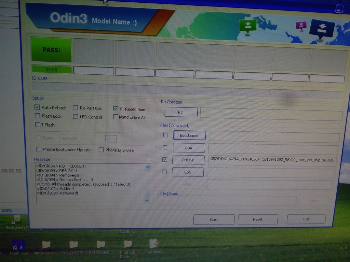Screen dimensions: 350x262
Task: Select 'All threads completed' log line
Action: pyautogui.click(x=83, y=184)
